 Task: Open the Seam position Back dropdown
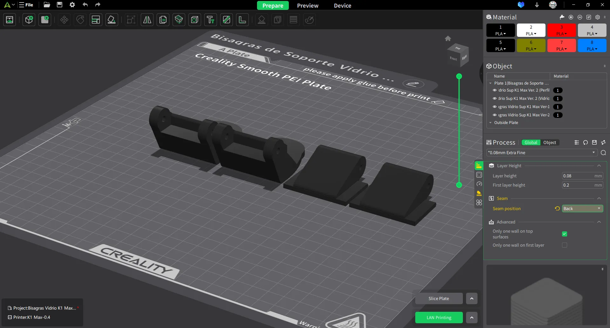pos(582,208)
